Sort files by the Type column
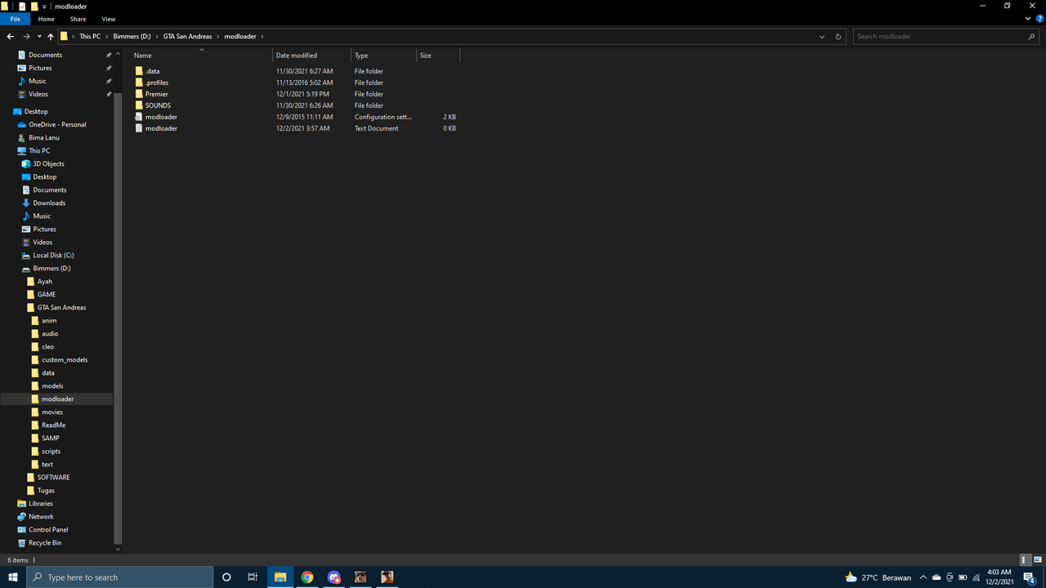The image size is (1046, 588). click(384, 56)
